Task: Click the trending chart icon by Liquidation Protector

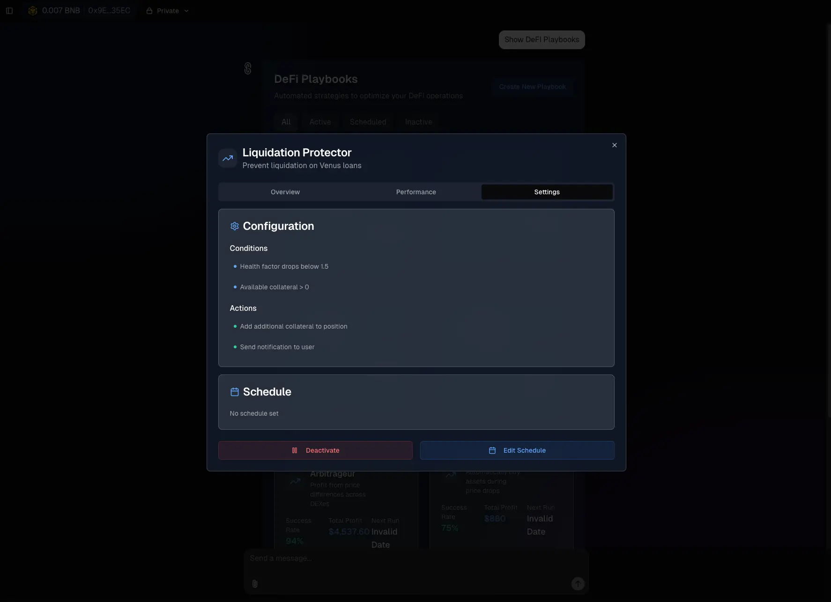Action: (228, 158)
